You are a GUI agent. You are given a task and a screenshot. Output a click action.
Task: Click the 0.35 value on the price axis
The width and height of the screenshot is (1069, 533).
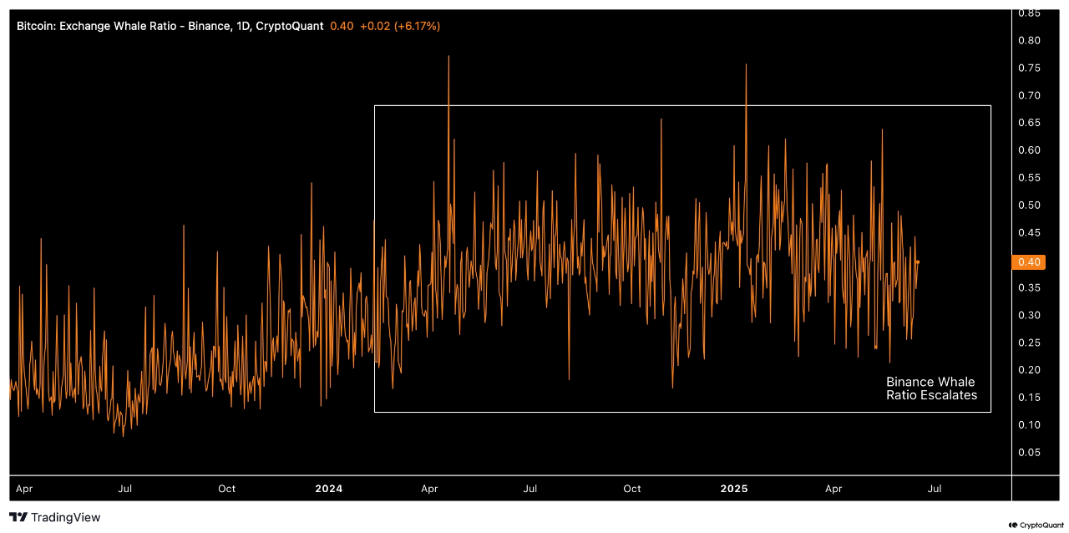[1029, 287]
